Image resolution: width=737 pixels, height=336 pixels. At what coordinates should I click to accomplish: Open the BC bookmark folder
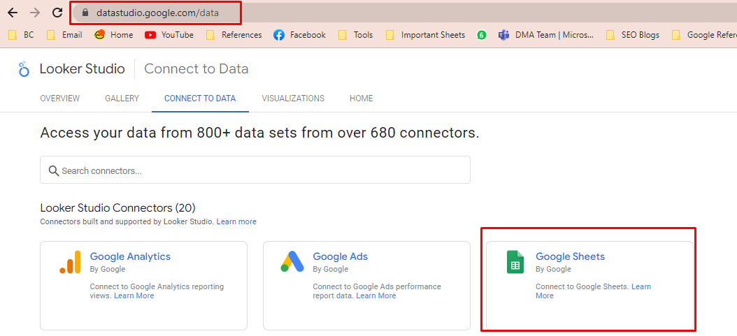click(21, 35)
